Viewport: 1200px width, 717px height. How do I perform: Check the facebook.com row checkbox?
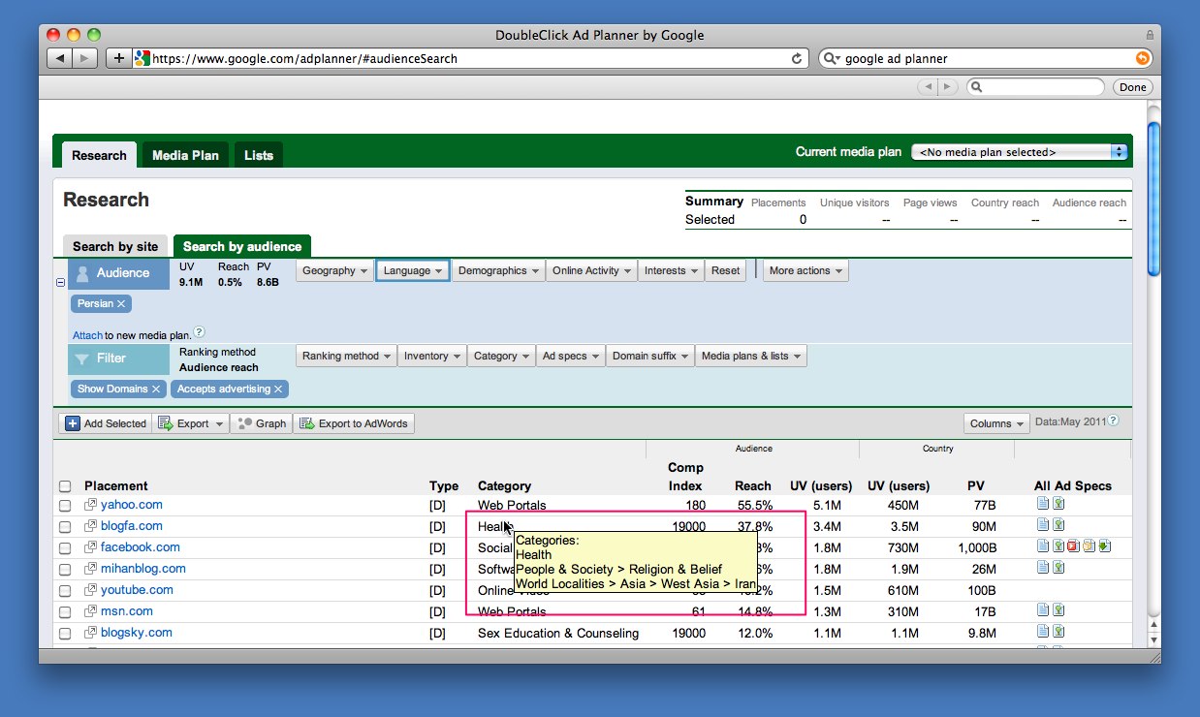pos(65,548)
